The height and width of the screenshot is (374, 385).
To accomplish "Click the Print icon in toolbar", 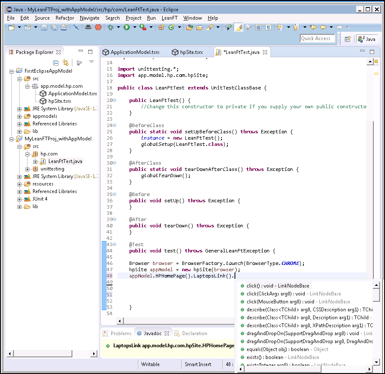I will pos(64,28).
